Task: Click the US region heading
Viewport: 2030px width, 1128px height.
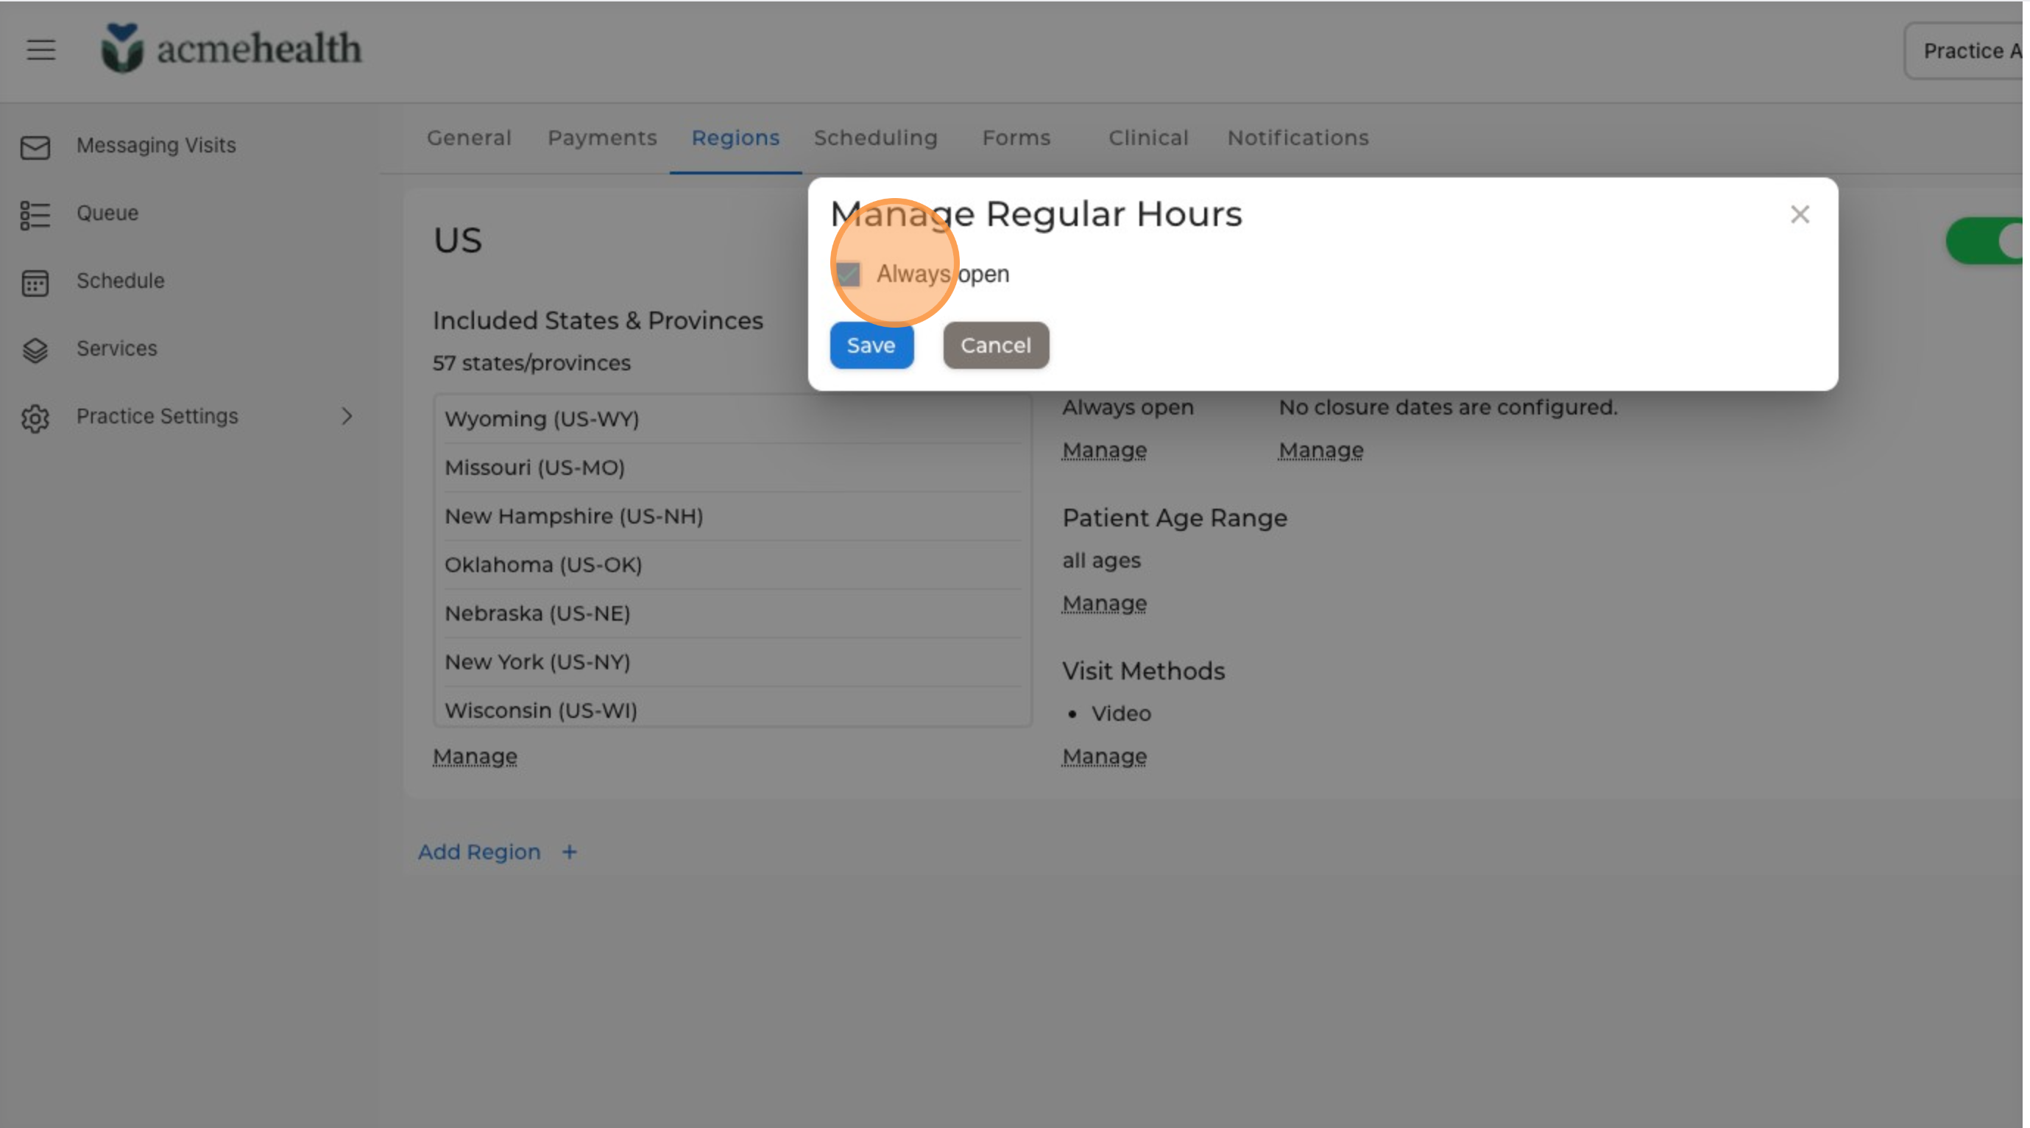Action: (x=457, y=241)
